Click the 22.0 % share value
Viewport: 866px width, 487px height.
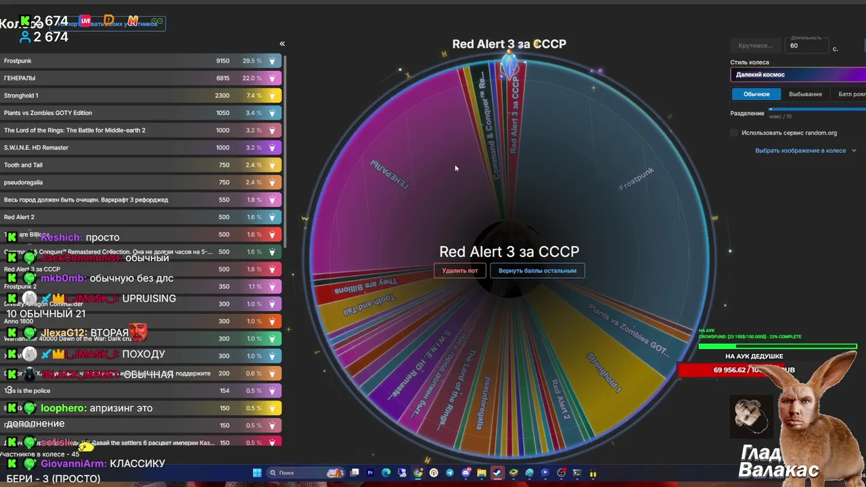(x=252, y=78)
